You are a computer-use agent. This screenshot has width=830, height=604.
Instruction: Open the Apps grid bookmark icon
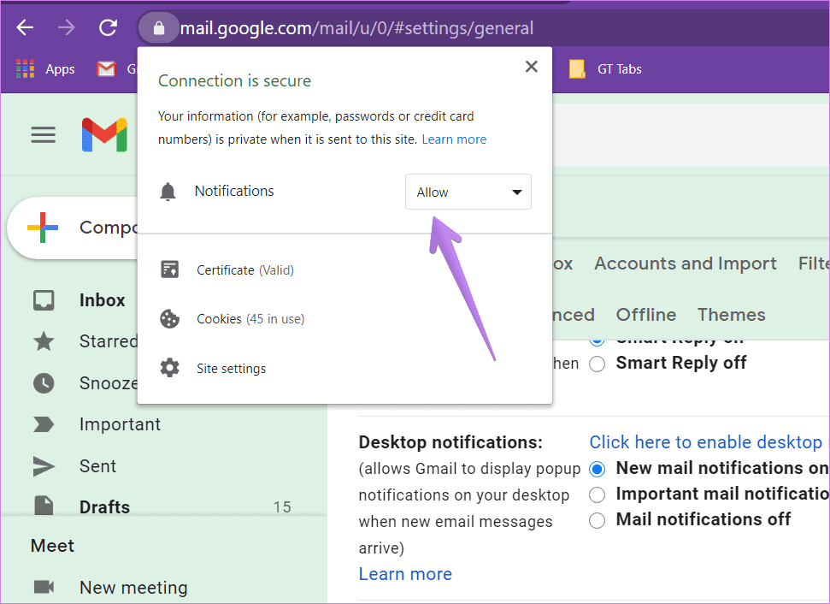click(25, 69)
